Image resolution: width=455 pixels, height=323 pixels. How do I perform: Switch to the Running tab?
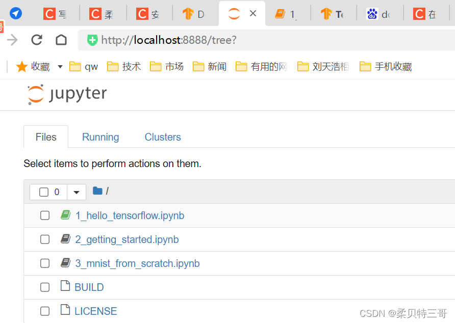coord(100,137)
